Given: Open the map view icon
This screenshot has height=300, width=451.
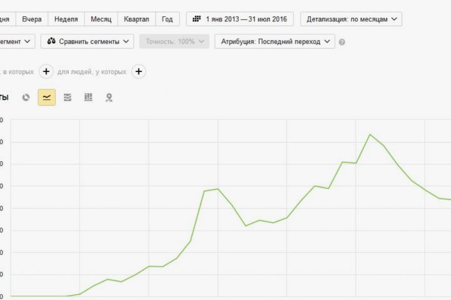Looking at the screenshot, I should coord(109,97).
